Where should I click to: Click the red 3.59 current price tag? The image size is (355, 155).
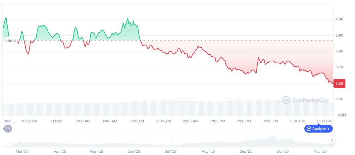point(340,83)
